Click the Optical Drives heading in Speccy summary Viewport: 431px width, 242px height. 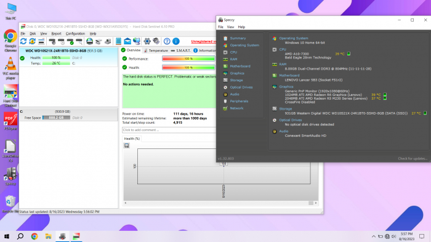[x=290, y=120]
